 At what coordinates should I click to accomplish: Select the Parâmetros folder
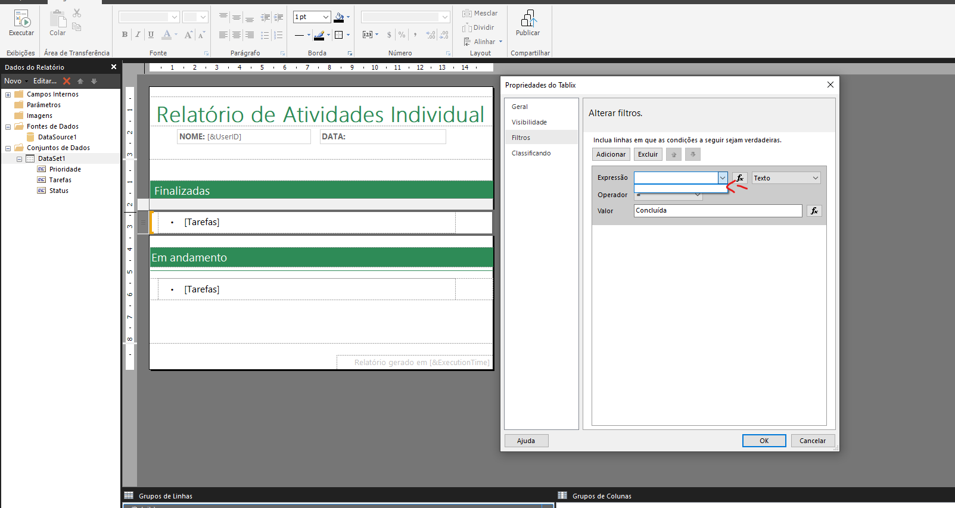(x=43, y=105)
